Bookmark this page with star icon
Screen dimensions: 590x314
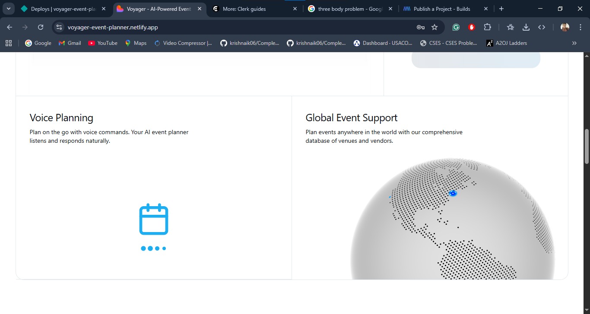click(x=435, y=27)
